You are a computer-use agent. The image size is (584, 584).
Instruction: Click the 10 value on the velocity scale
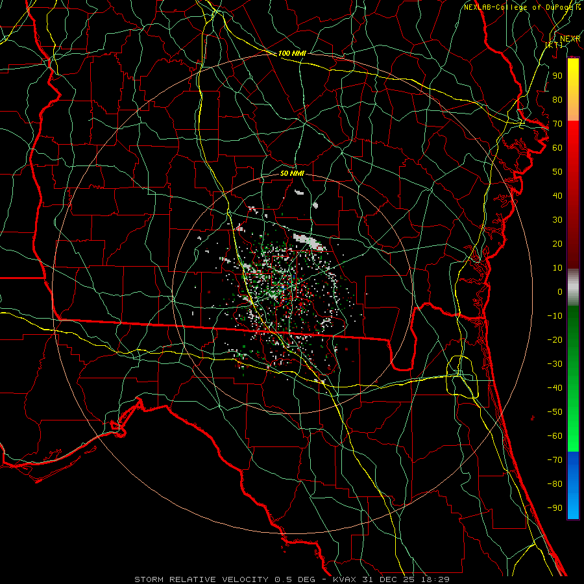click(557, 268)
